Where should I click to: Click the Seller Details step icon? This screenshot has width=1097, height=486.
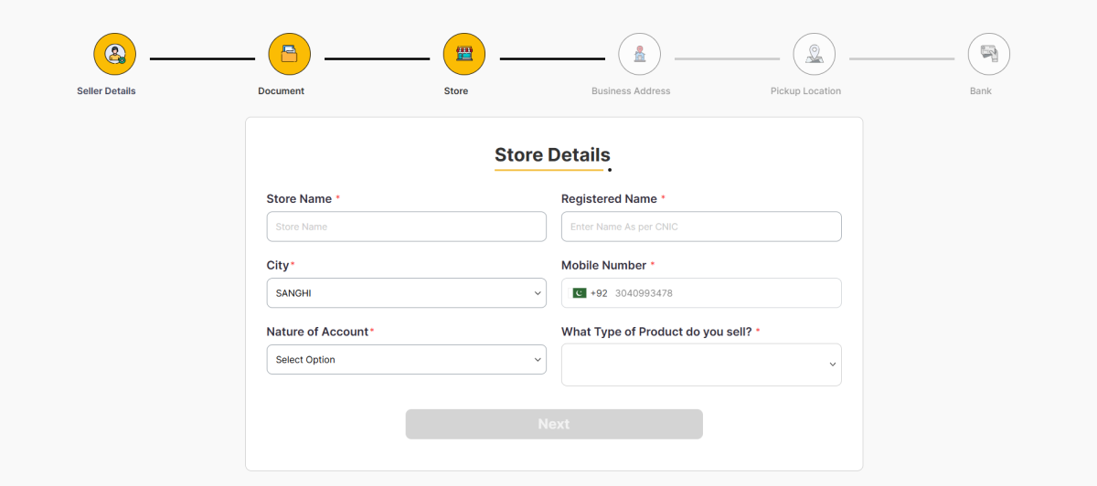click(114, 55)
